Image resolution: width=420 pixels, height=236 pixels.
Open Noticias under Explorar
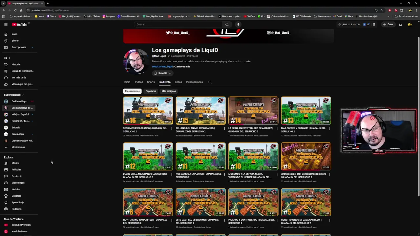pos(16,189)
